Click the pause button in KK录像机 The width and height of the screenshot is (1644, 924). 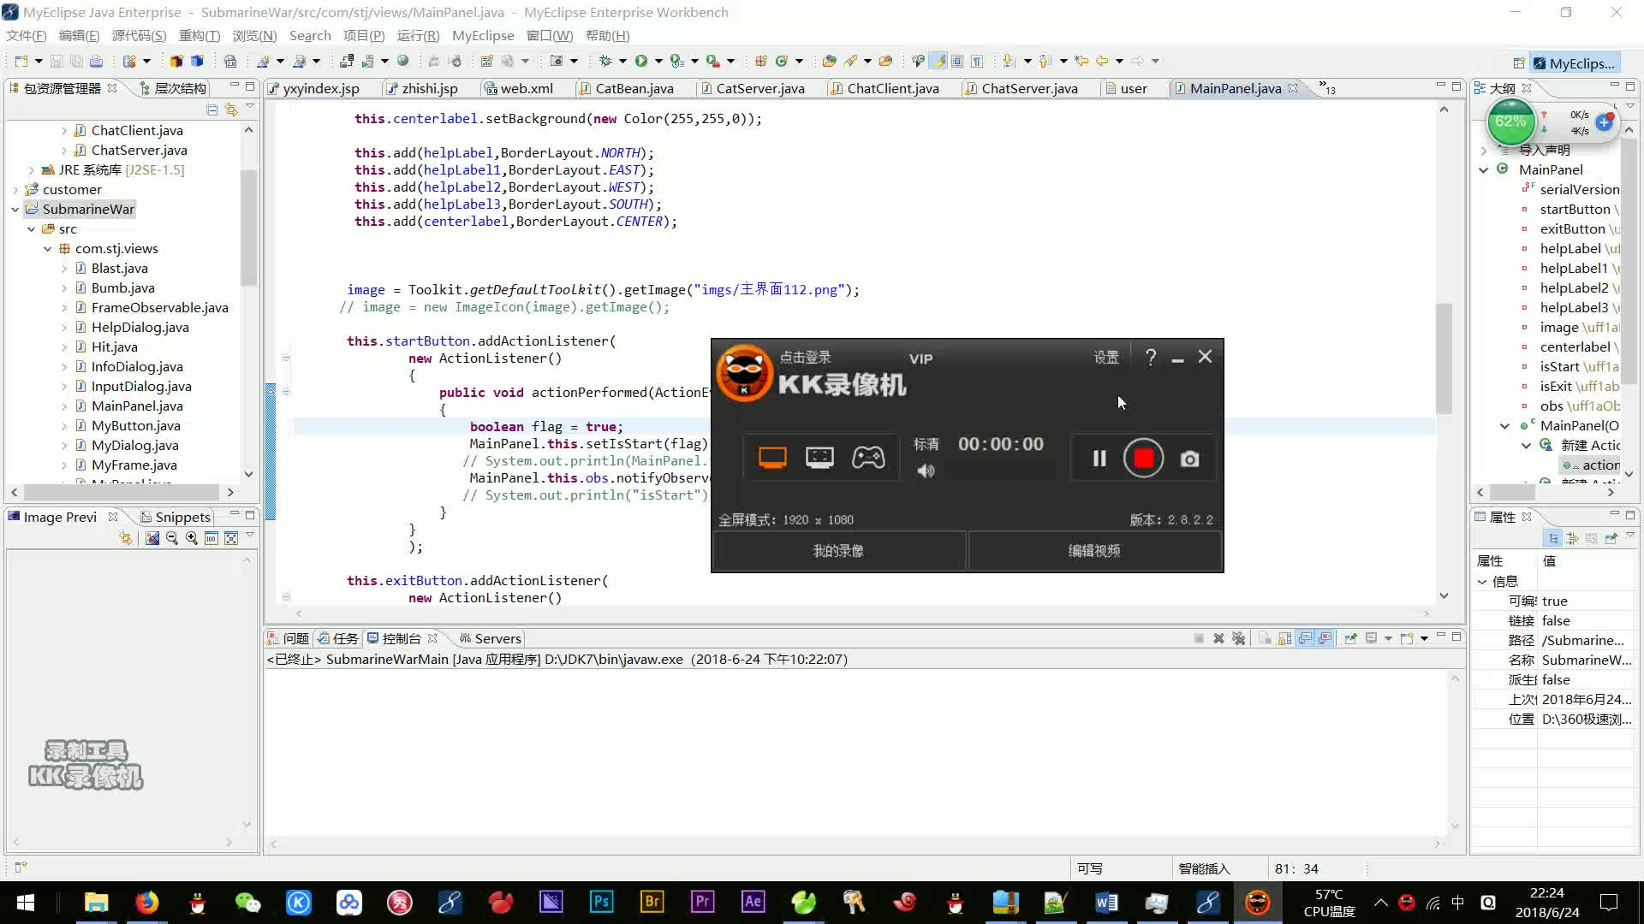[1099, 458]
